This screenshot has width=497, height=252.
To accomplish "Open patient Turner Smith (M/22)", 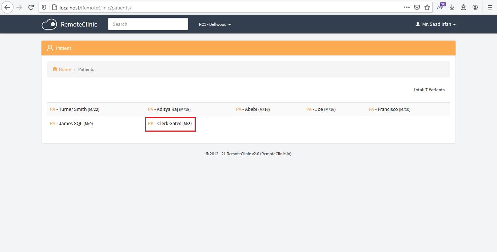I will click(x=75, y=109).
